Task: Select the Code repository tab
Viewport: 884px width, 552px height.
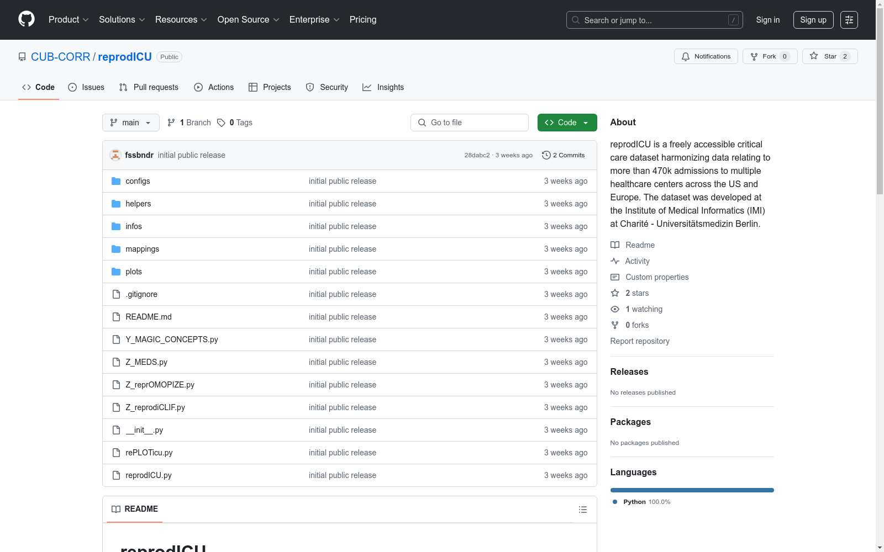Action: point(39,87)
